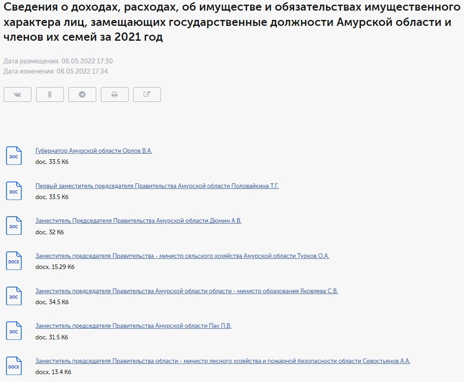Viewport: 464px width, 382px height.
Task: Open the министр сельского хозяйства Турков О.А. link
Action: pos(182,256)
